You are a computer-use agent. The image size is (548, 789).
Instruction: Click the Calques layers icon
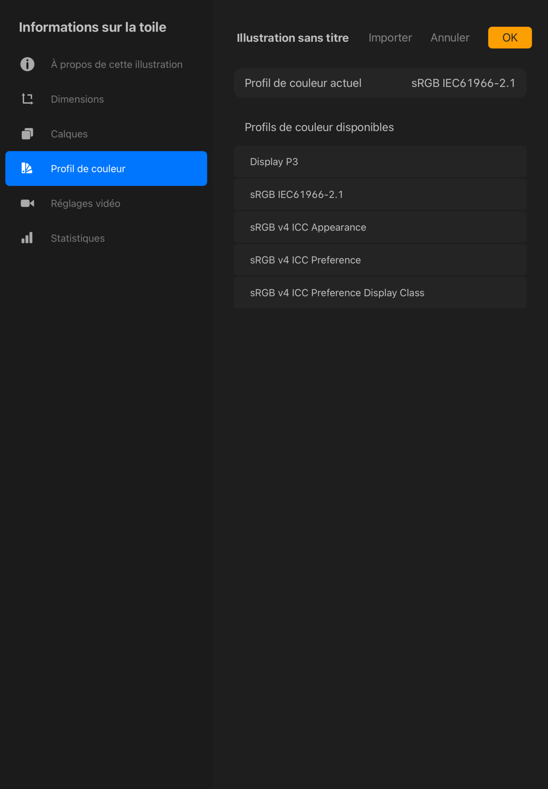pyautogui.click(x=27, y=134)
